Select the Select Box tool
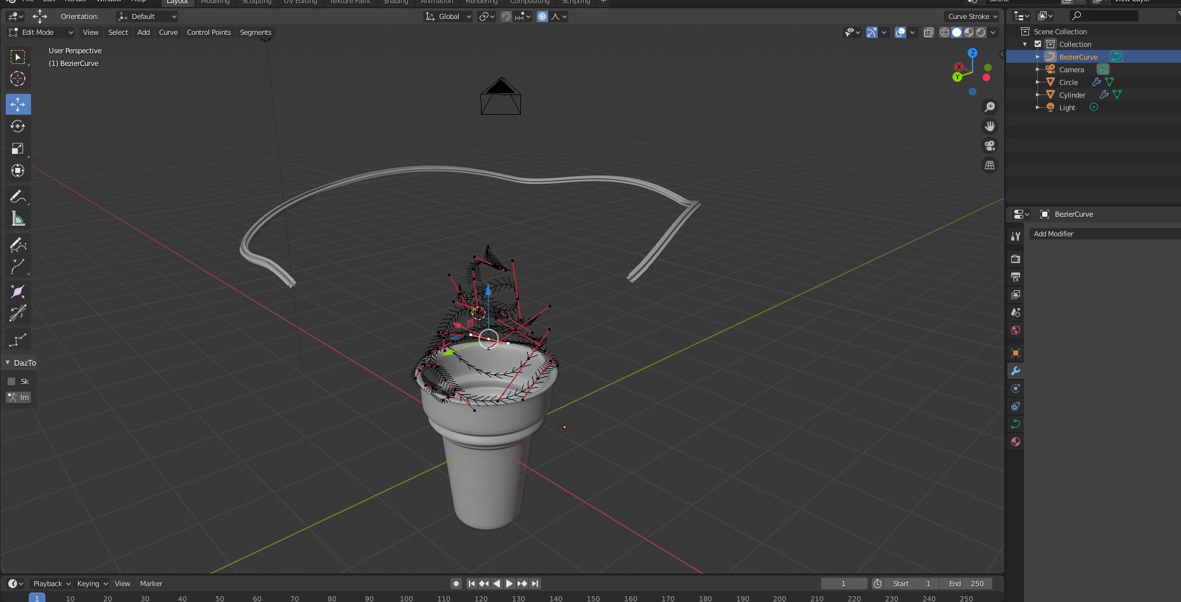Image resolution: width=1181 pixels, height=602 pixels. (18, 57)
